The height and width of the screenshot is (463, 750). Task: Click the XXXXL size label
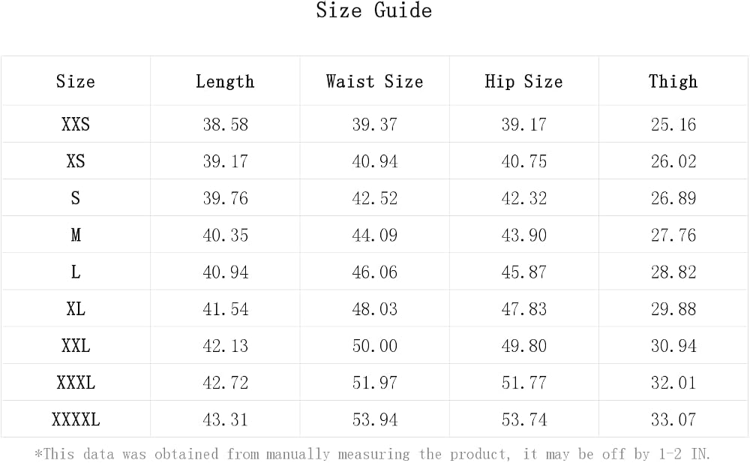pyautogui.click(x=76, y=420)
